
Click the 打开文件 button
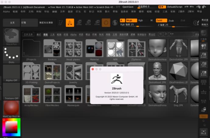(28, 34)
